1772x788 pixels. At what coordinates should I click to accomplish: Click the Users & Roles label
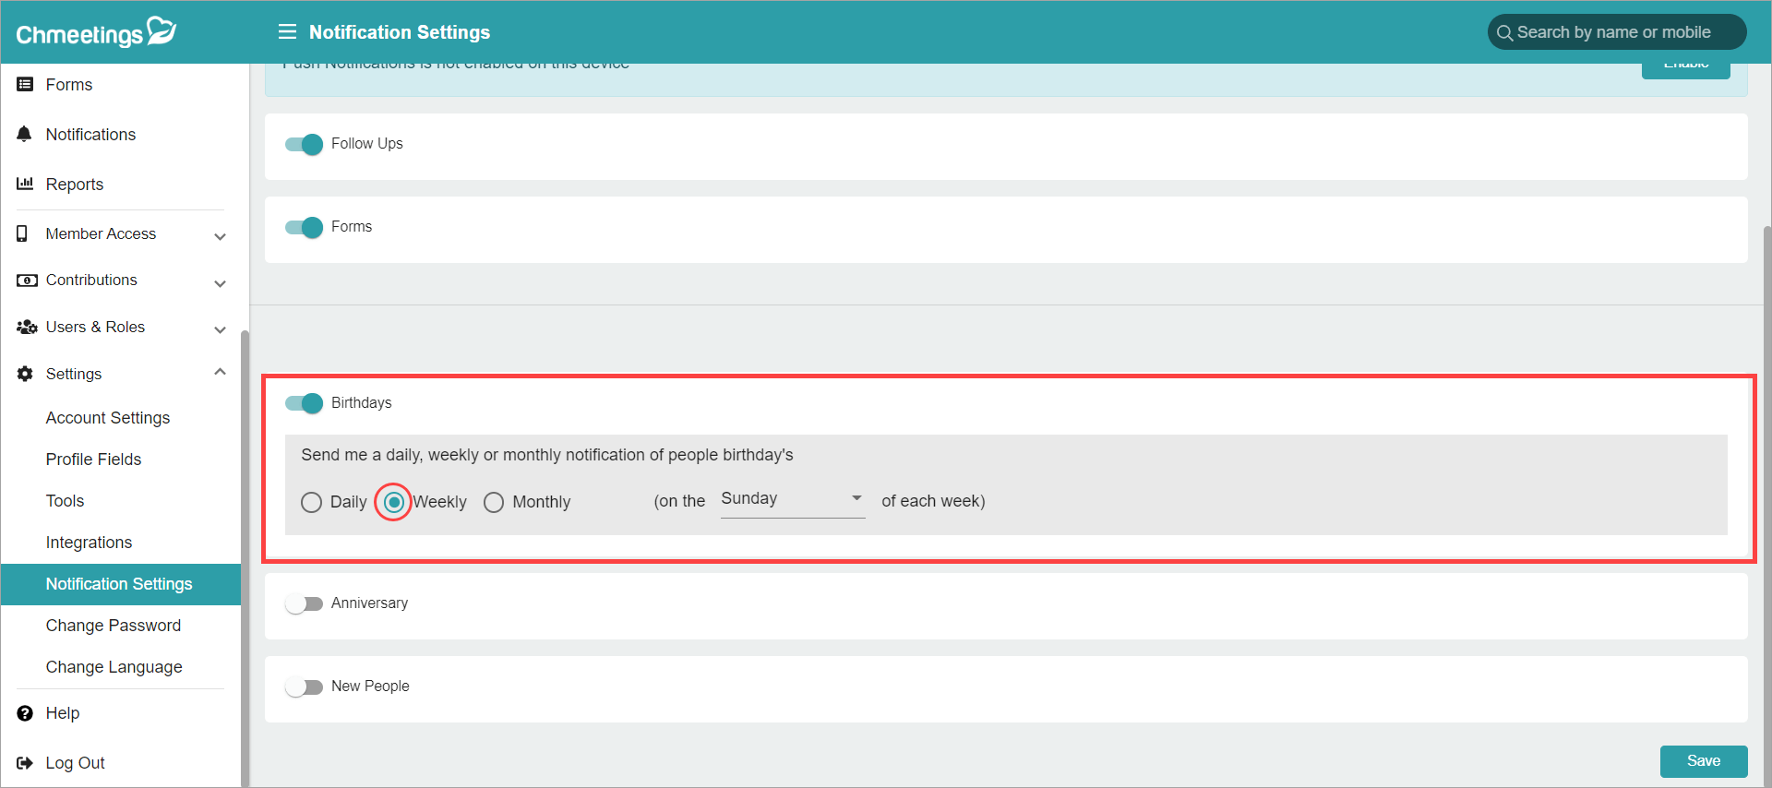pyautogui.click(x=95, y=328)
